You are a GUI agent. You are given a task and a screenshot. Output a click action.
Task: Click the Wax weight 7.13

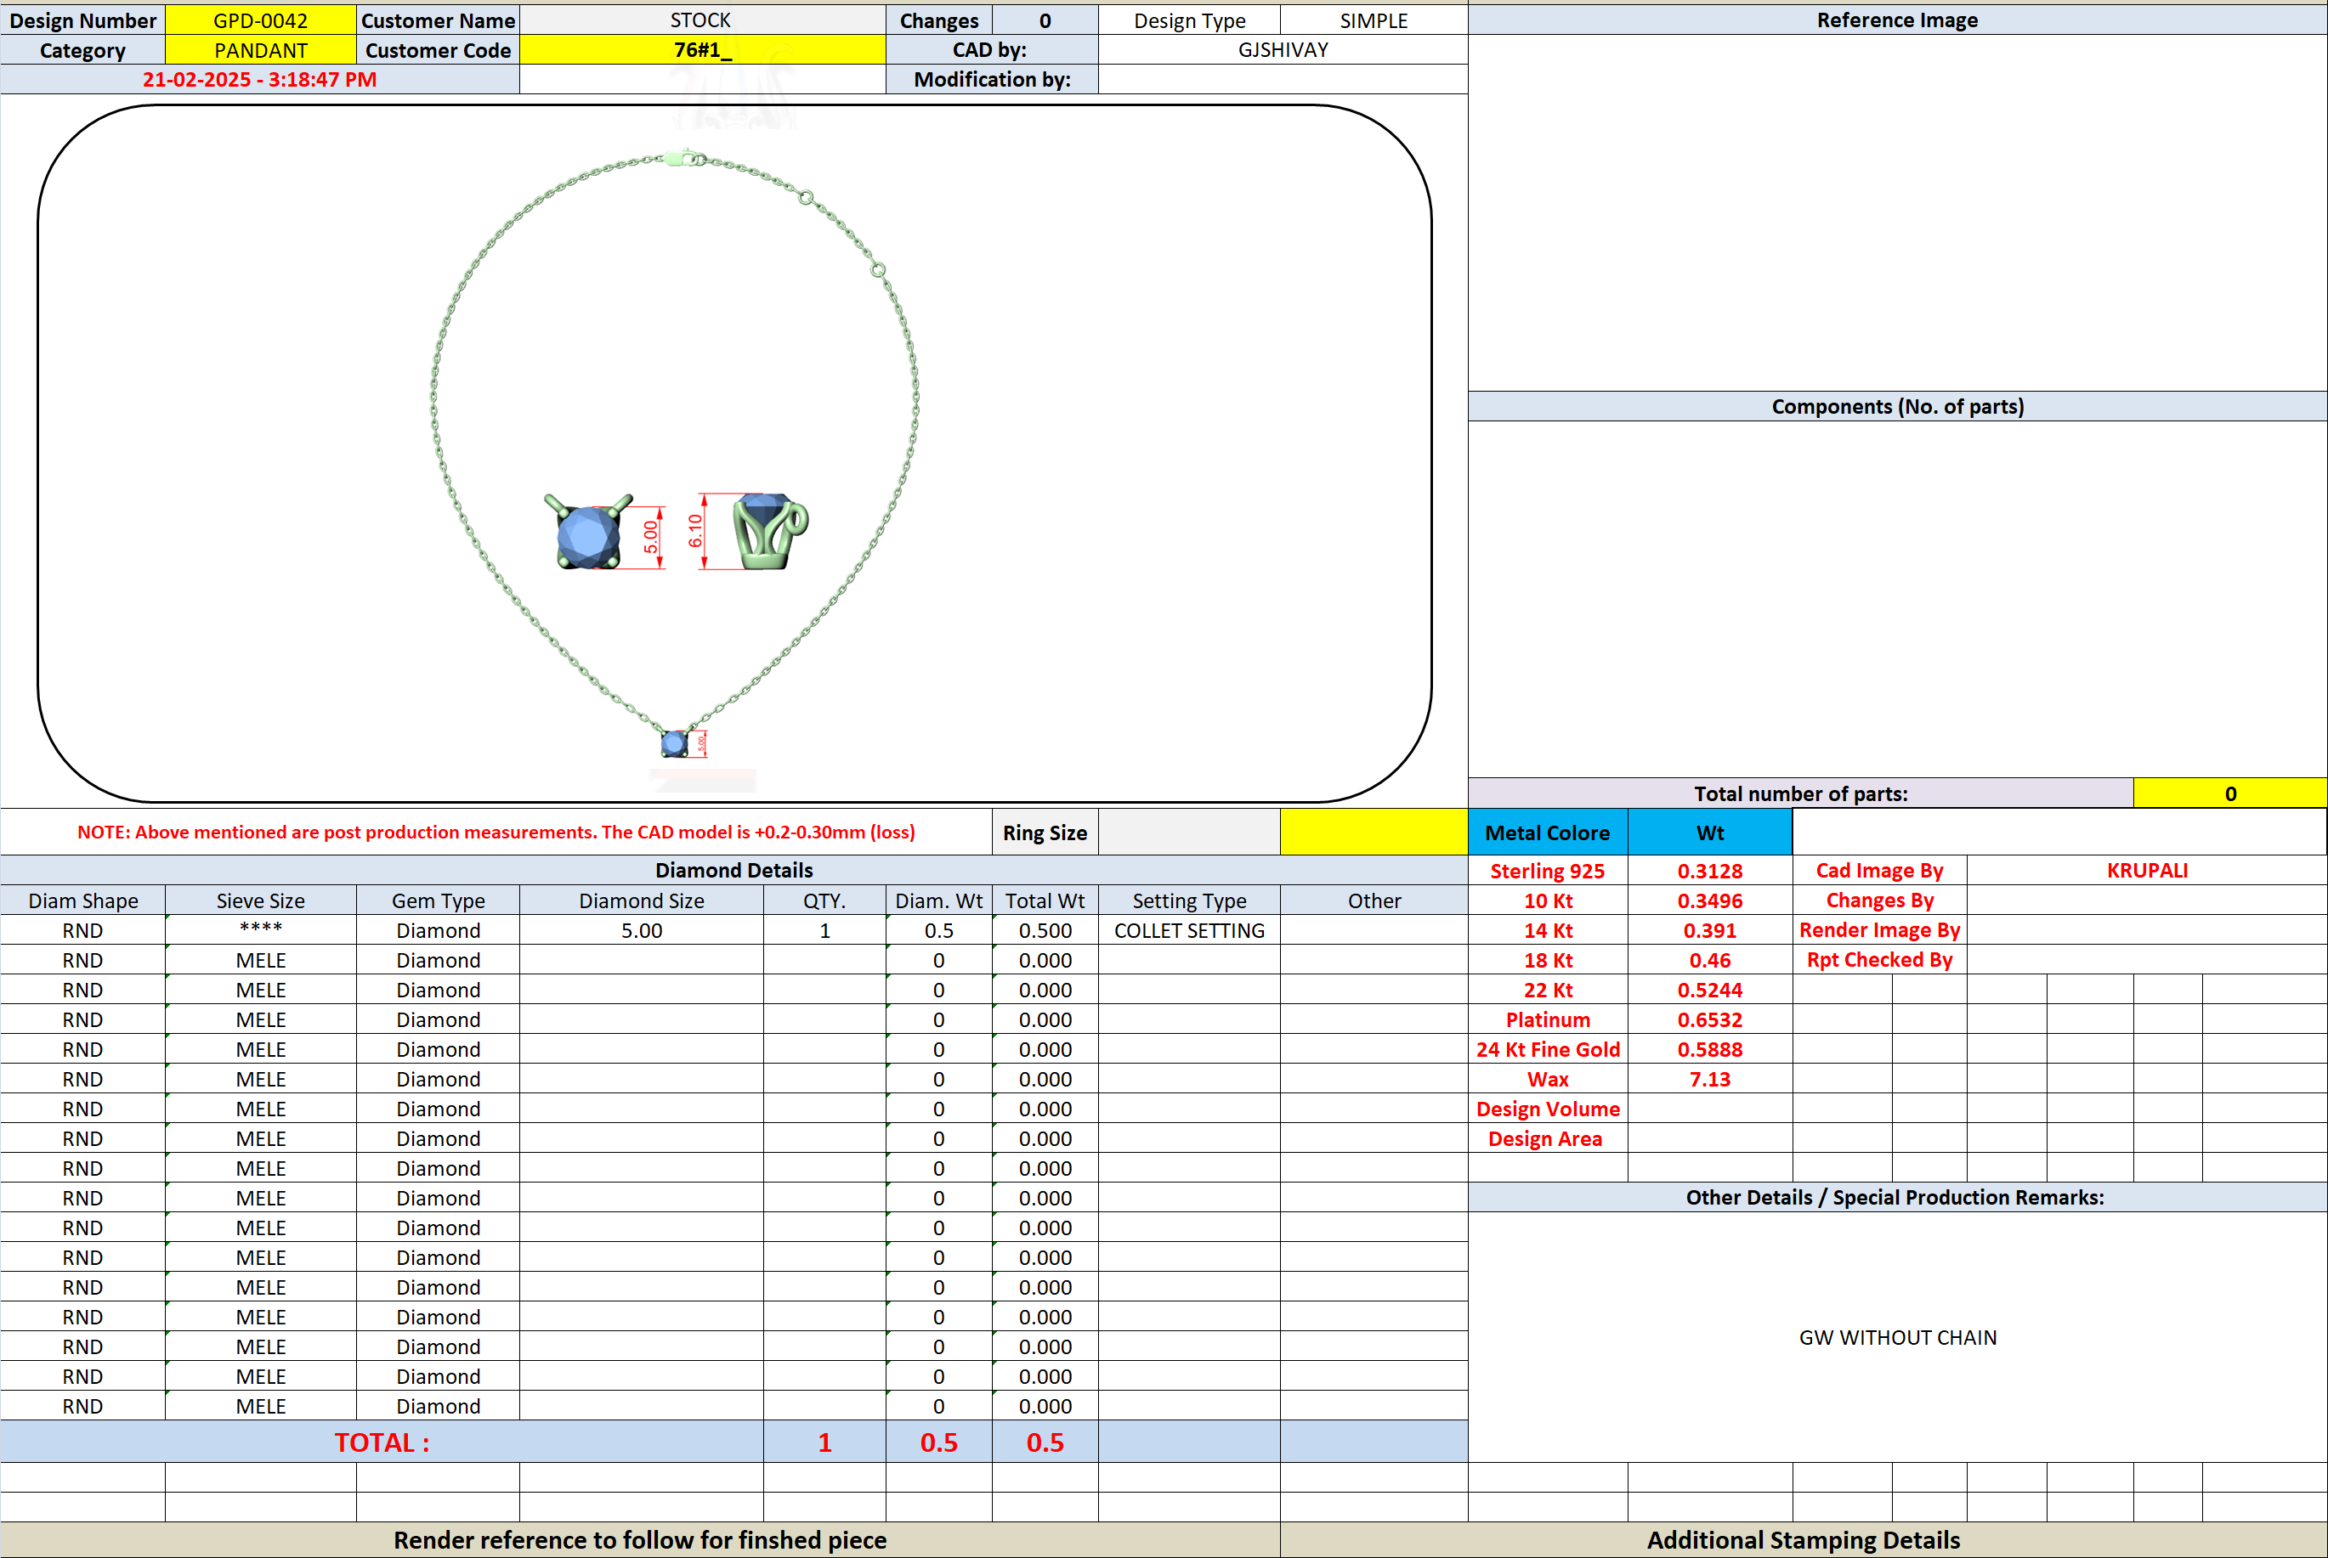(x=1710, y=1079)
